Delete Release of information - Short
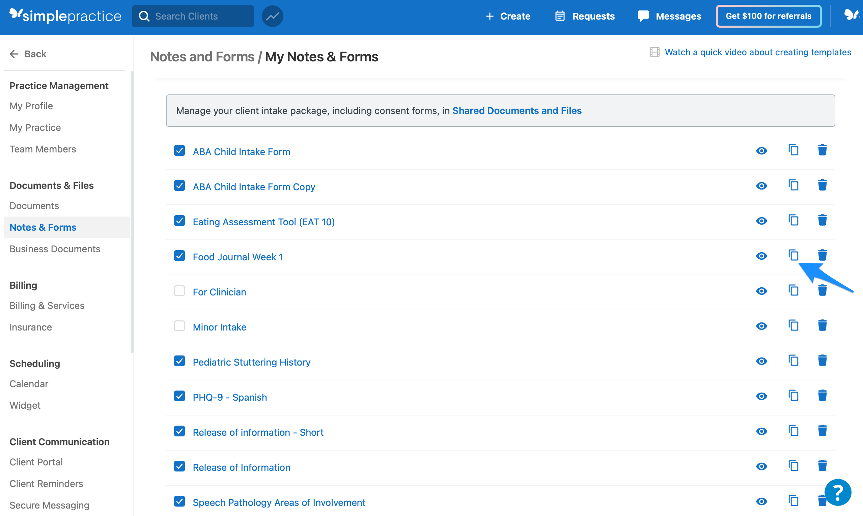863x516 pixels. [x=822, y=431]
